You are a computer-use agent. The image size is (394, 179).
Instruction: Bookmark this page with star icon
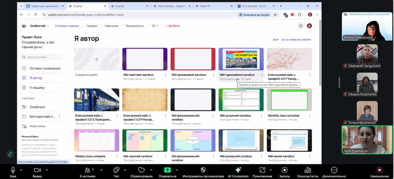pyautogui.click(x=275, y=15)
